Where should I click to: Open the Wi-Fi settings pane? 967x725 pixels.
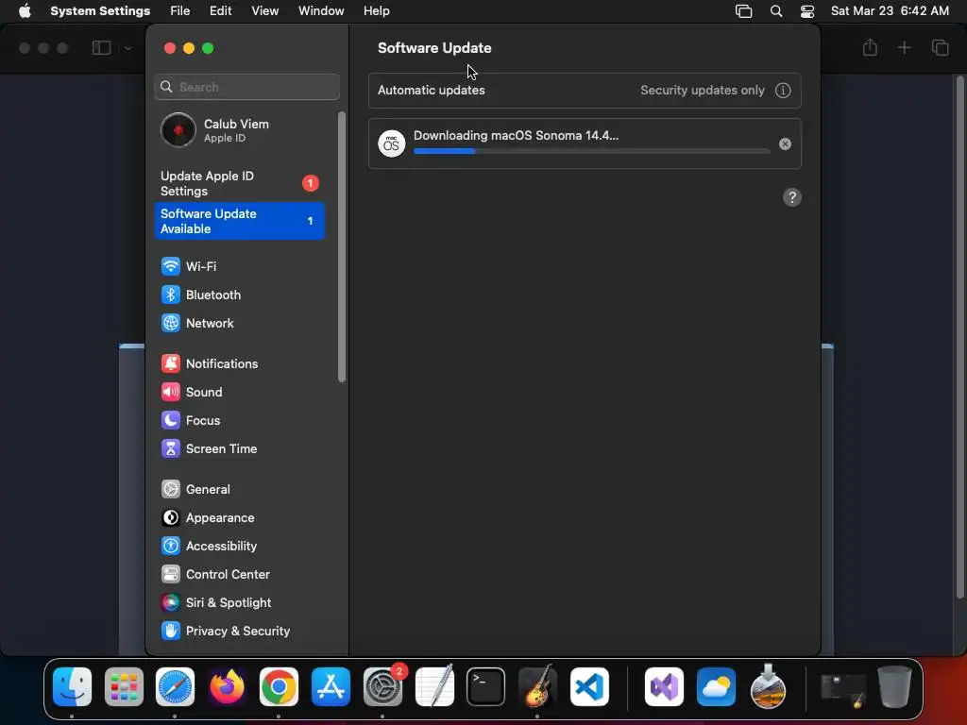239,266
